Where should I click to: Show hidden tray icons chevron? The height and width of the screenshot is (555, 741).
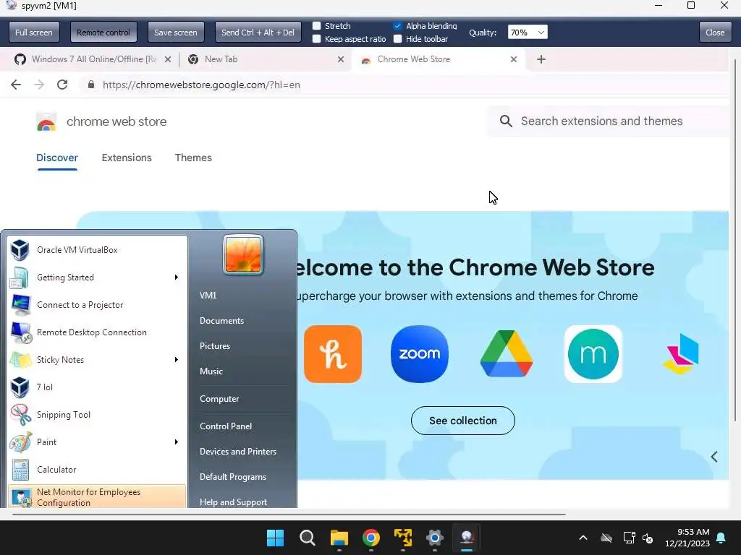click(x=583, y=538)
